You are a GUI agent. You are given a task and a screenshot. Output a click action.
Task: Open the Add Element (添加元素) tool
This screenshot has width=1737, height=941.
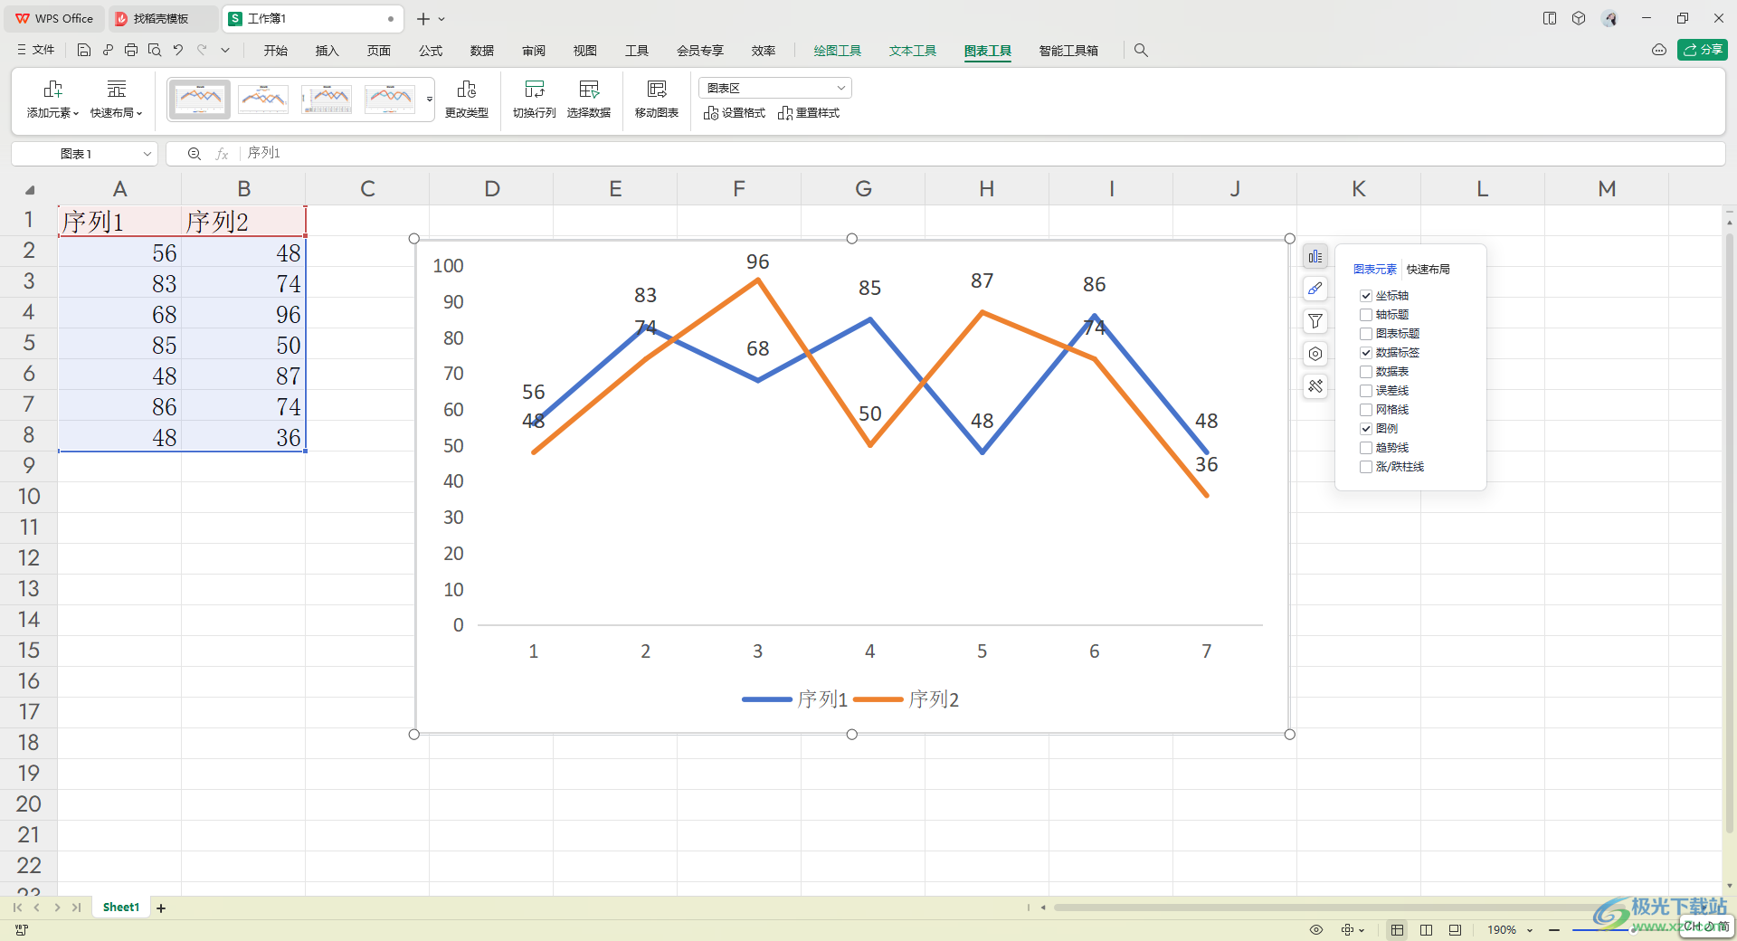click(52, 100)
